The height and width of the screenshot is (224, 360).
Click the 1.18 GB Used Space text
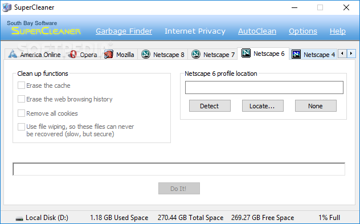(119, 218)
